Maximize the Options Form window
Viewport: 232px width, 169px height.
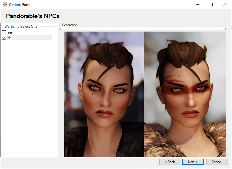click(x=211, y=4)
